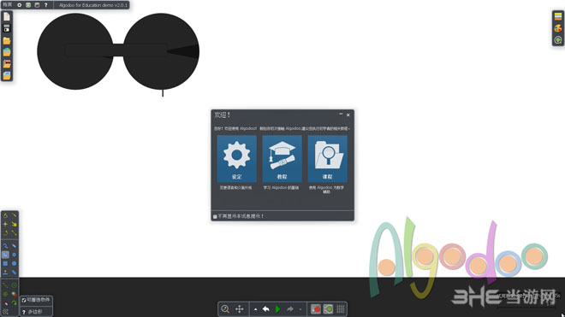Select the Axle hinge tool
Screen dimensions: 565x317
coord(14,285)
